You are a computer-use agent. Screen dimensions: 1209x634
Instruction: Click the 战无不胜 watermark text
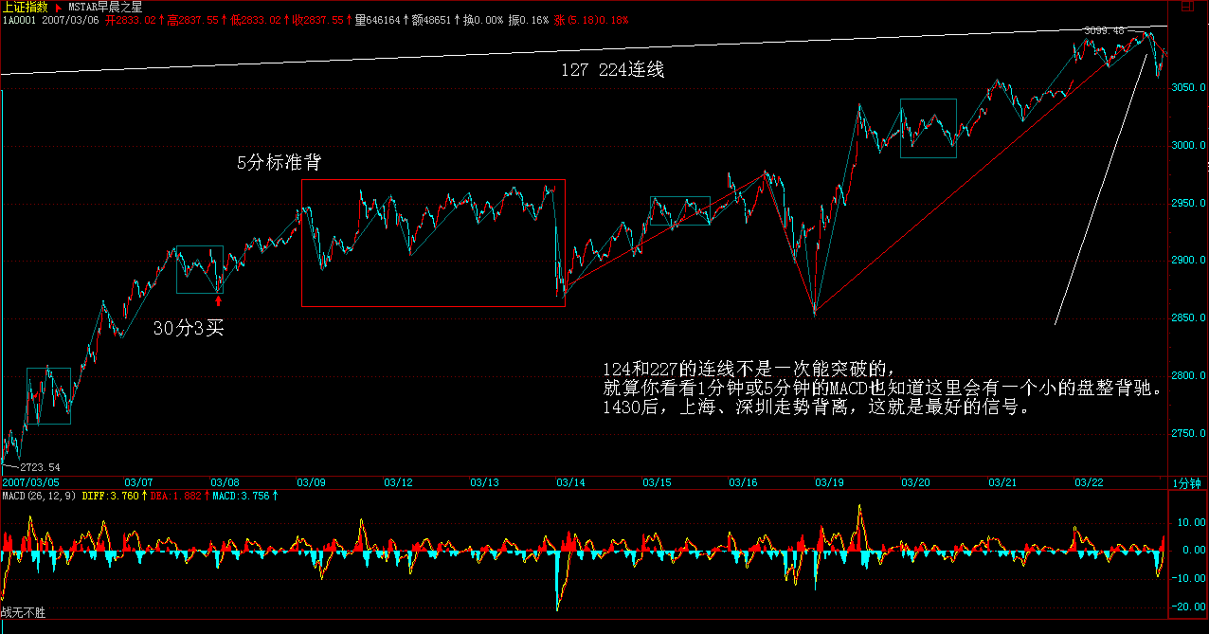click(x=23, y=614)
